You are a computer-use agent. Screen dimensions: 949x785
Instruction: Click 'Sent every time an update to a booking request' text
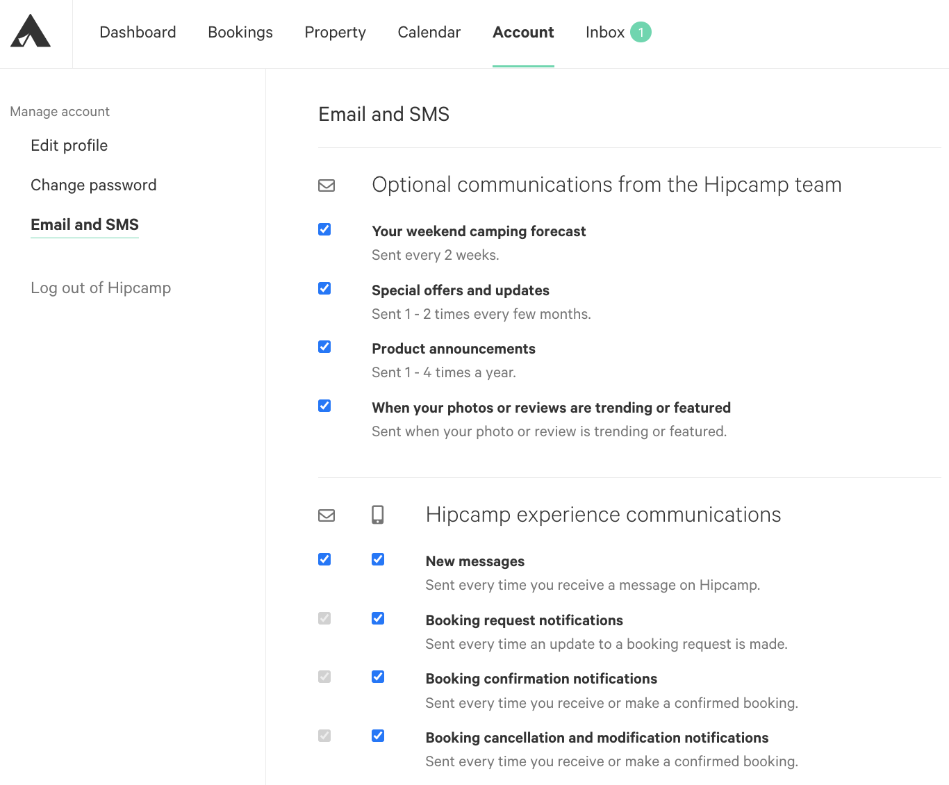point(606,644)
